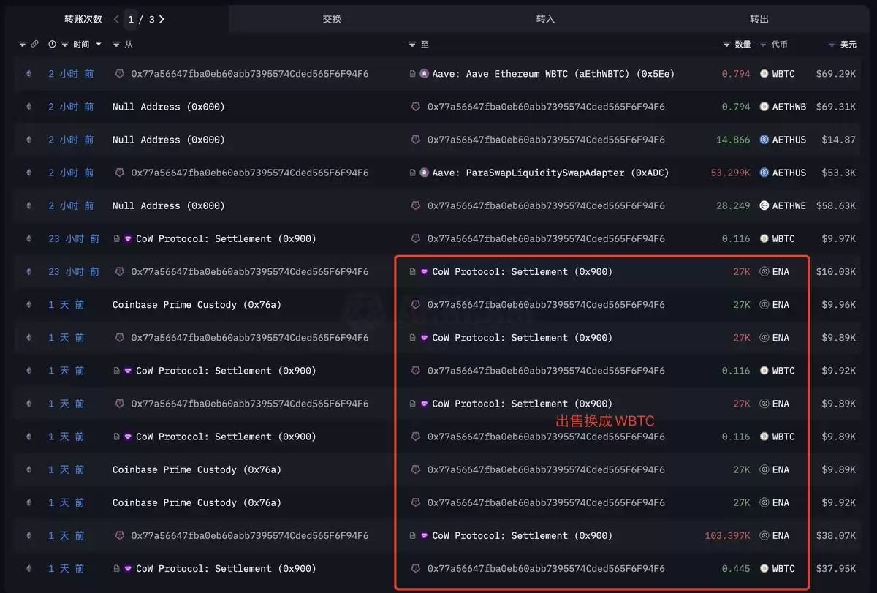
Task: Click the Ethereum chain icon in the $58.63K row
Action: (x=29, y=205)
